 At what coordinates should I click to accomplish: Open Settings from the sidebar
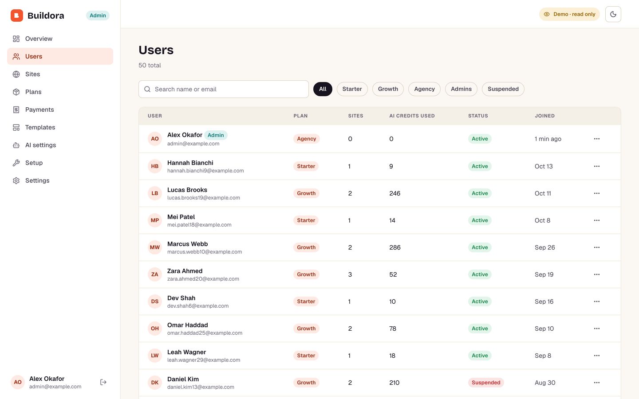tap(60, 180)
